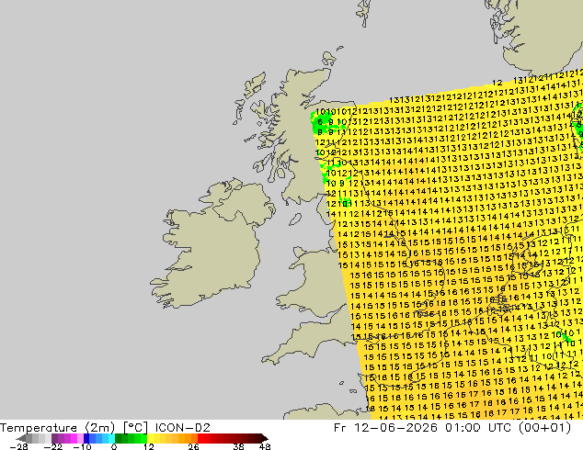Pick the yellow color band in legend
This screenshot has height=450, width=583.
(150, 438)
